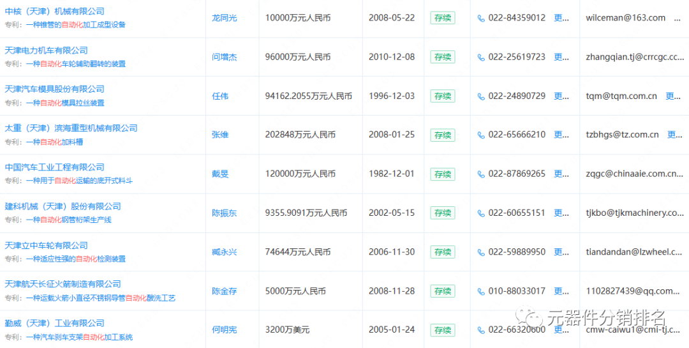
Task: Click phone icon beside 022-84359012
Action: click(481, 19)
